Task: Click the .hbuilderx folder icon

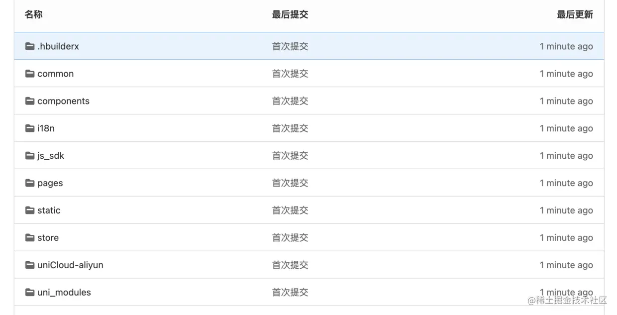Action: coord(30,46)
